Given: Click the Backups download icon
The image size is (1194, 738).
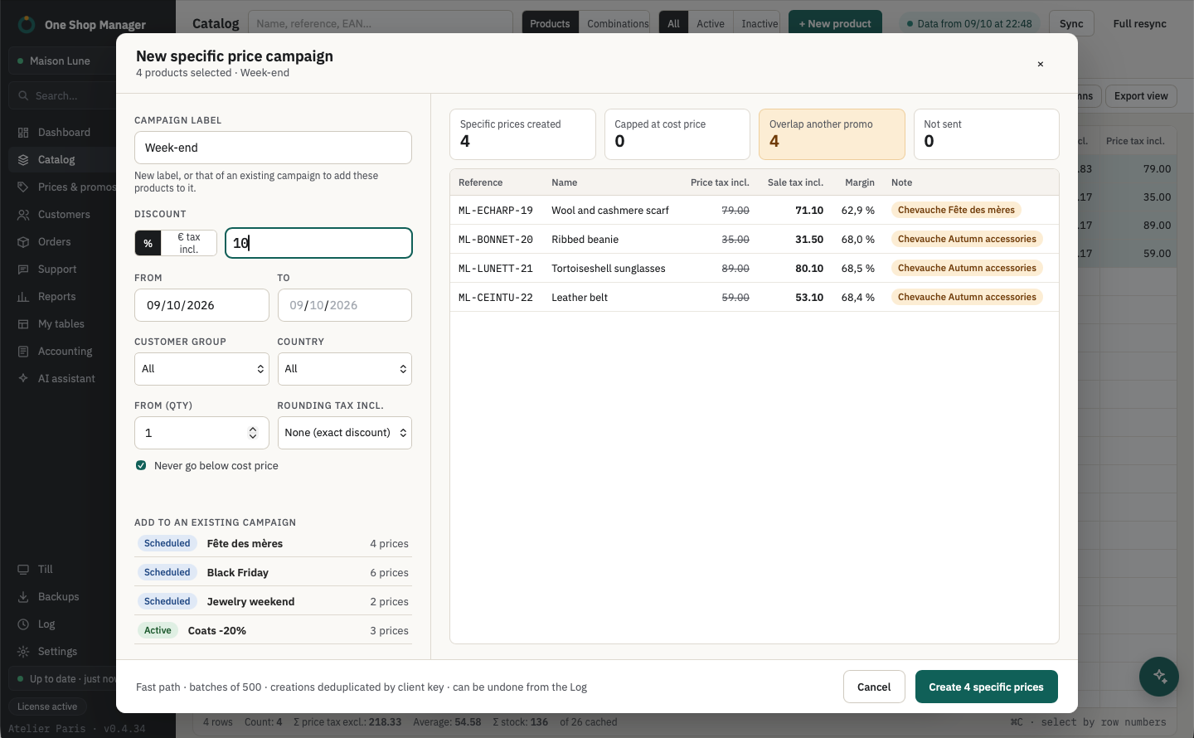Looking at the screenshot, I should pos(23,597).
